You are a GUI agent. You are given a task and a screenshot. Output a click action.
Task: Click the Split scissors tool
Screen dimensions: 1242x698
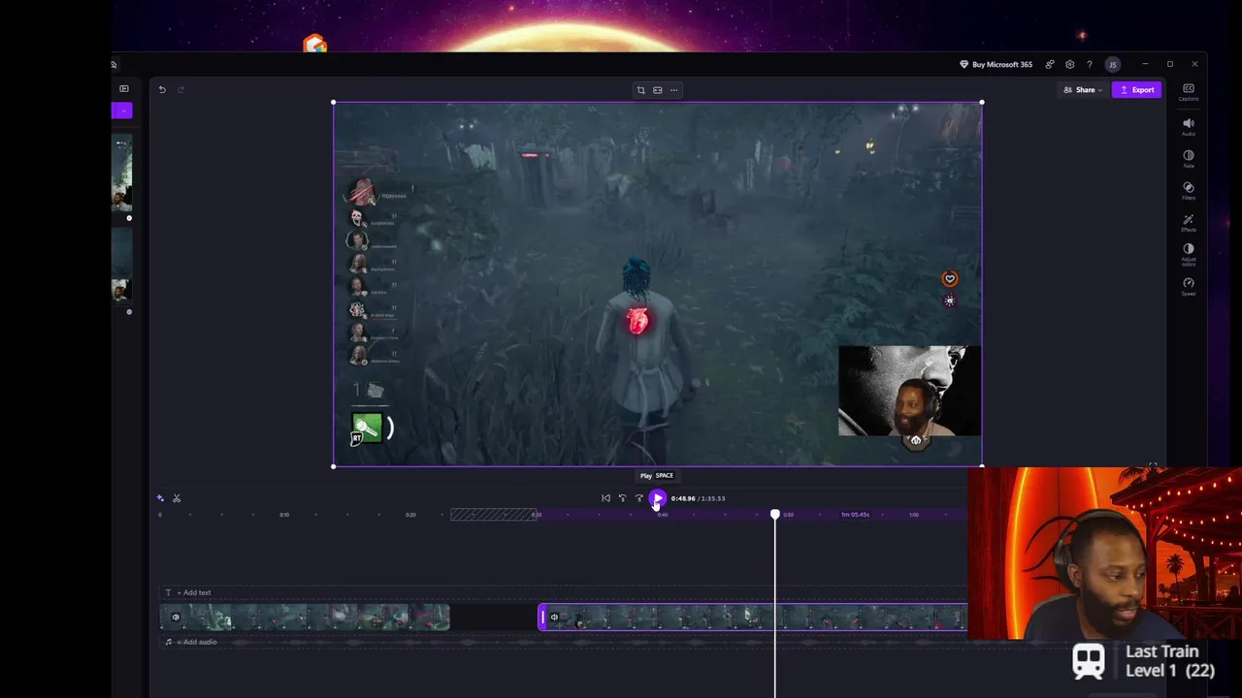(177, 498)
